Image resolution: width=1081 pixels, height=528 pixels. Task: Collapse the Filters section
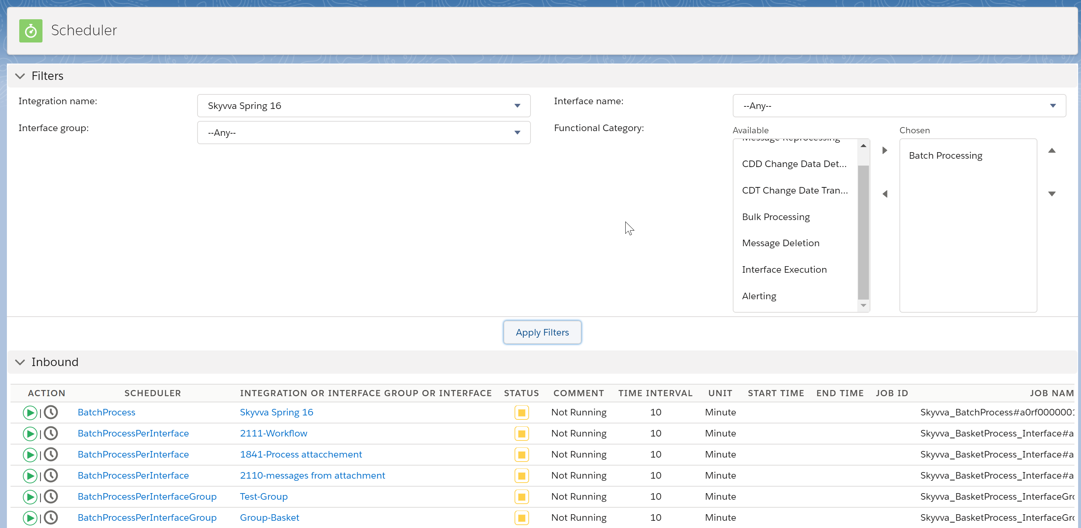pyautogui.click(x=20, y=76)
